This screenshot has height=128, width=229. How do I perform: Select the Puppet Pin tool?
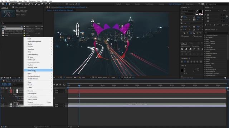click(x=49, y=4)
